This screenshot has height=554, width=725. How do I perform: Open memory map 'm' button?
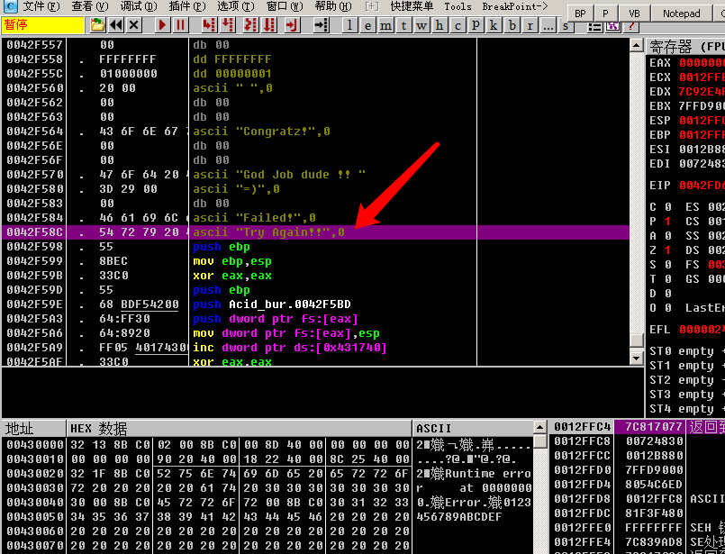[x=385, y=25]
